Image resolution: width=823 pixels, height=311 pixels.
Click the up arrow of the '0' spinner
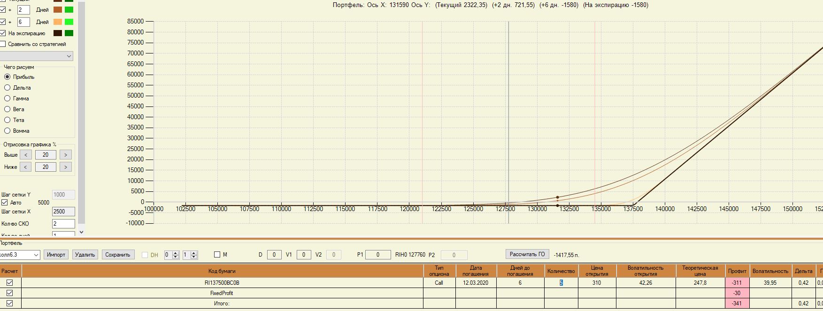176,253
